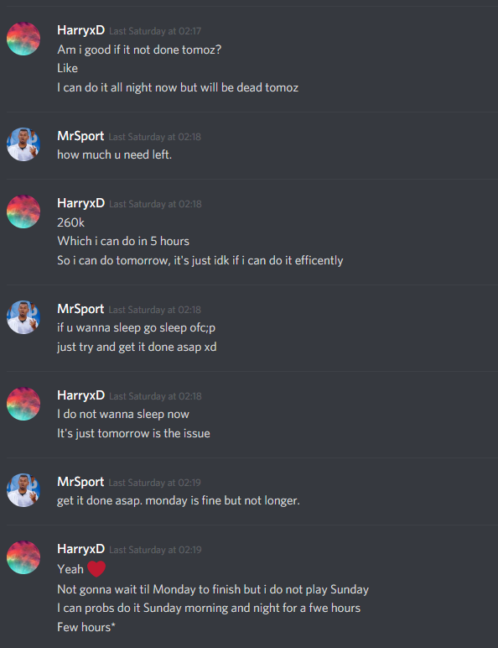
Task: Open HarryxD's avatar beside the "260k" message
Action: (x=23, y=212)
